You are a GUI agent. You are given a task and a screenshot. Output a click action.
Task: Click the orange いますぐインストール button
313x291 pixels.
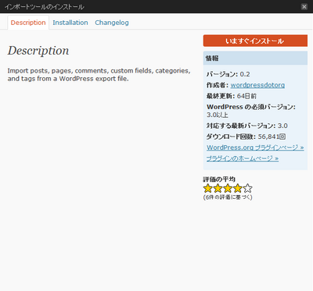255,41
